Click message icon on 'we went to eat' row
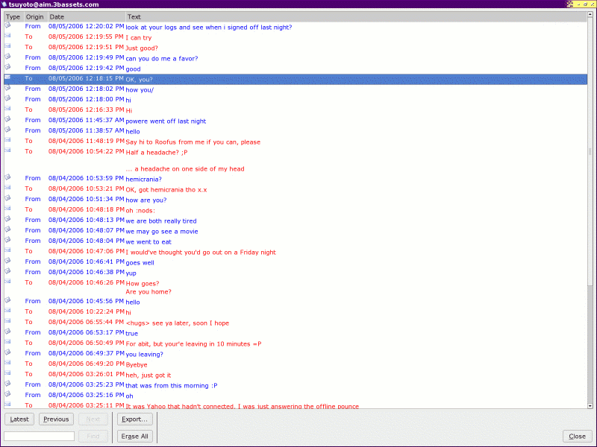 click(8, 241)
